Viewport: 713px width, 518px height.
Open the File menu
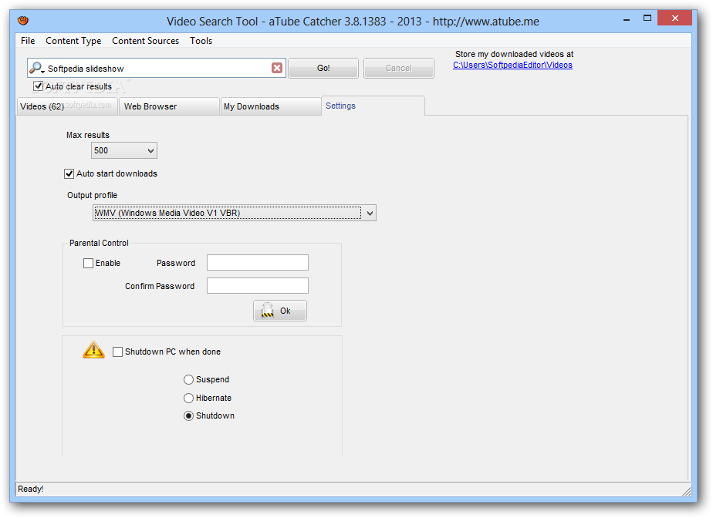click(28, 41)
